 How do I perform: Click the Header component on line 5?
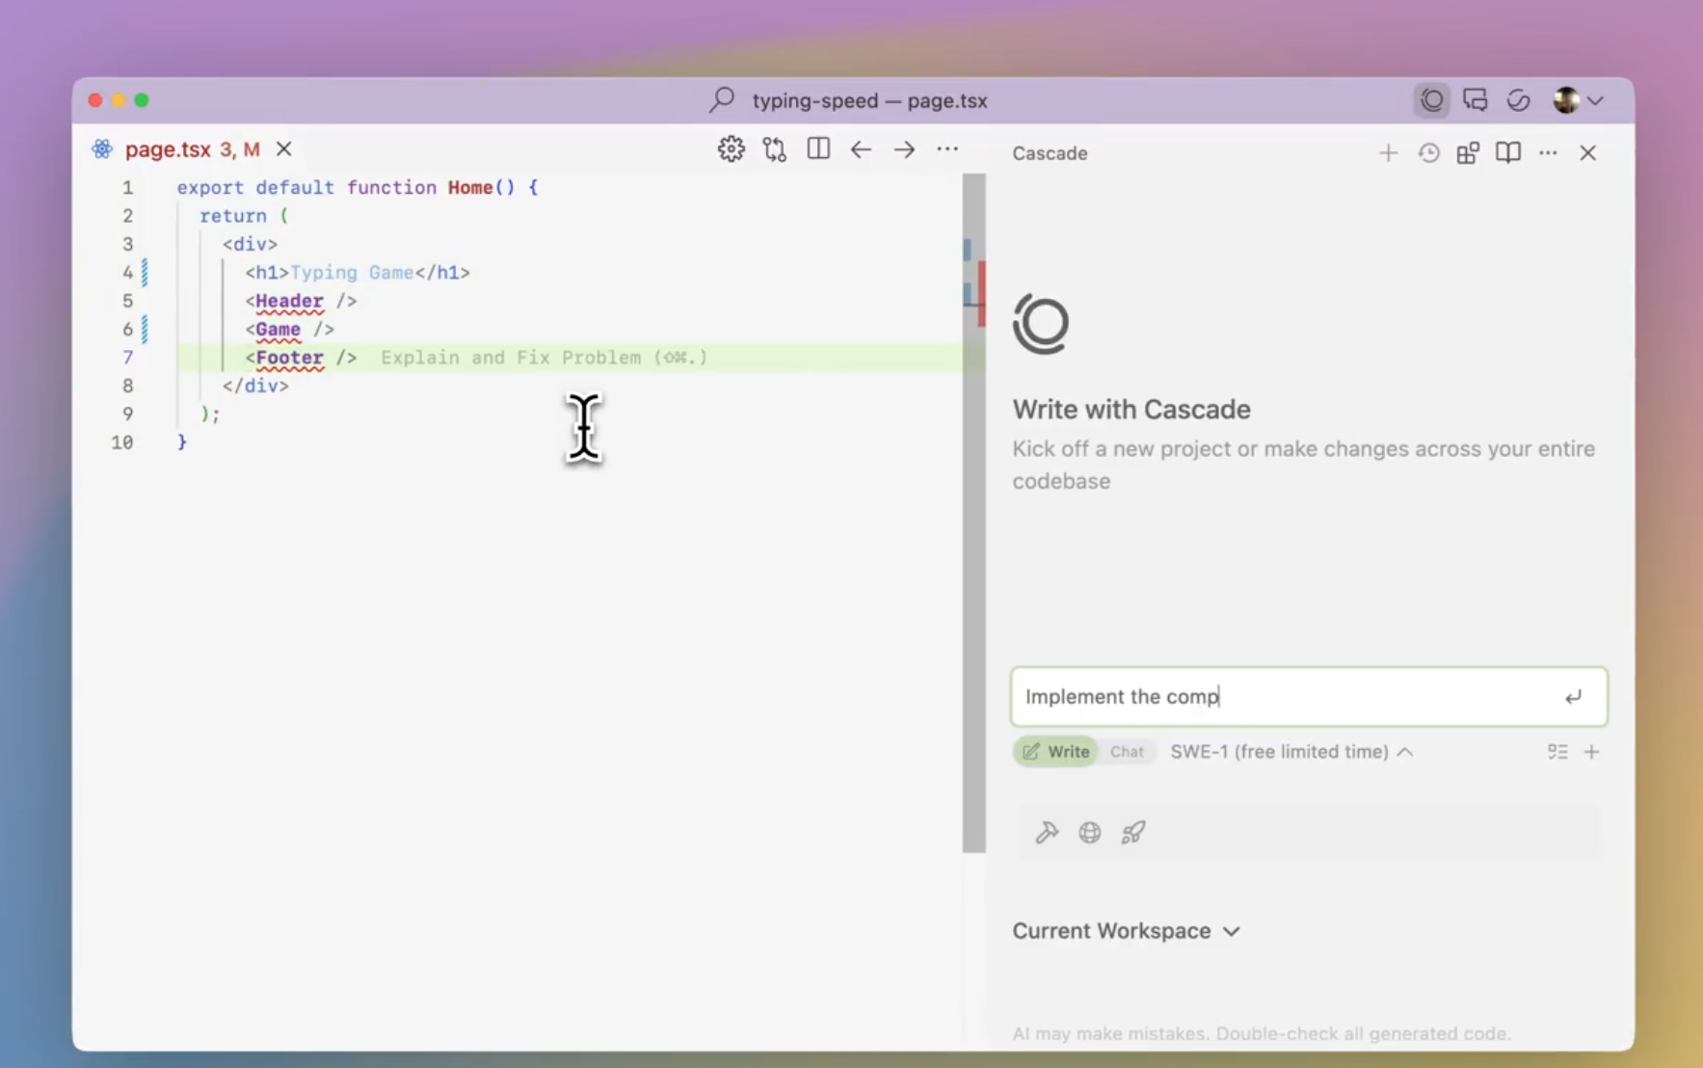pyautogui.click(x=289, y=301)
